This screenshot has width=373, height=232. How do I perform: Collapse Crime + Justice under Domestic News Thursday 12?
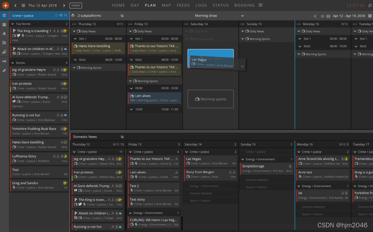pyautogui.click(x=74, y=152)
